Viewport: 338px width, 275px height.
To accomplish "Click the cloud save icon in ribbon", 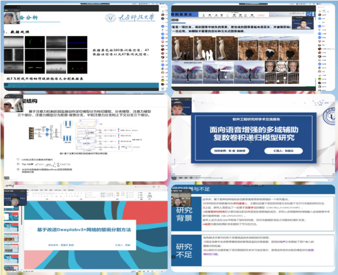I will 149,193.
